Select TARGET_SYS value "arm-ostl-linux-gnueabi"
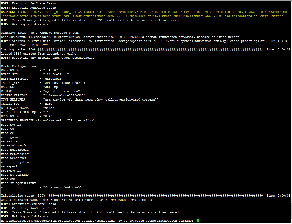This screenshot has height=224, width=292. tap(65, 83)
